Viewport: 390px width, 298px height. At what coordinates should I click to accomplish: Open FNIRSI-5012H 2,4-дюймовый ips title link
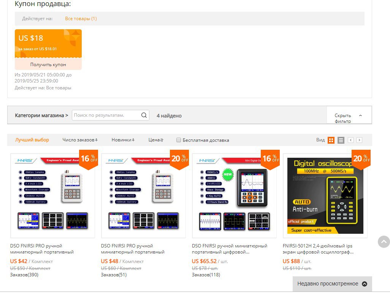coord(318,249)
